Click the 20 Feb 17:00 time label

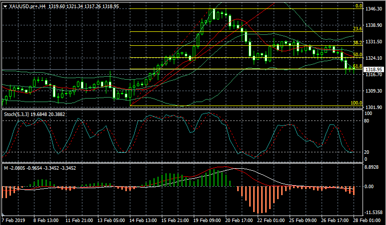pyautogui.click(x=239, y=221)
